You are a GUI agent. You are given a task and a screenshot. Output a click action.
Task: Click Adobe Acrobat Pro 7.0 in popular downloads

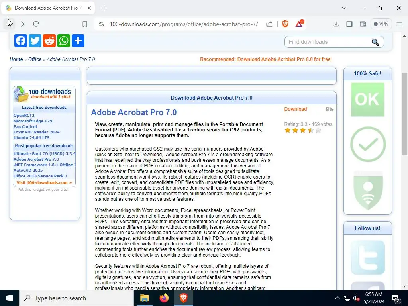pyautogui.click(x=36, y=159)
